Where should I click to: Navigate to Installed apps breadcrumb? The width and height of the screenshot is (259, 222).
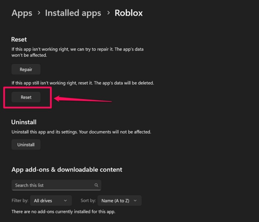point(73,13)
